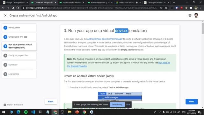This screenshot has height=115, width=204.
Task: Switch to Kotlin Playground tab
Action: (x=100, y=3)
